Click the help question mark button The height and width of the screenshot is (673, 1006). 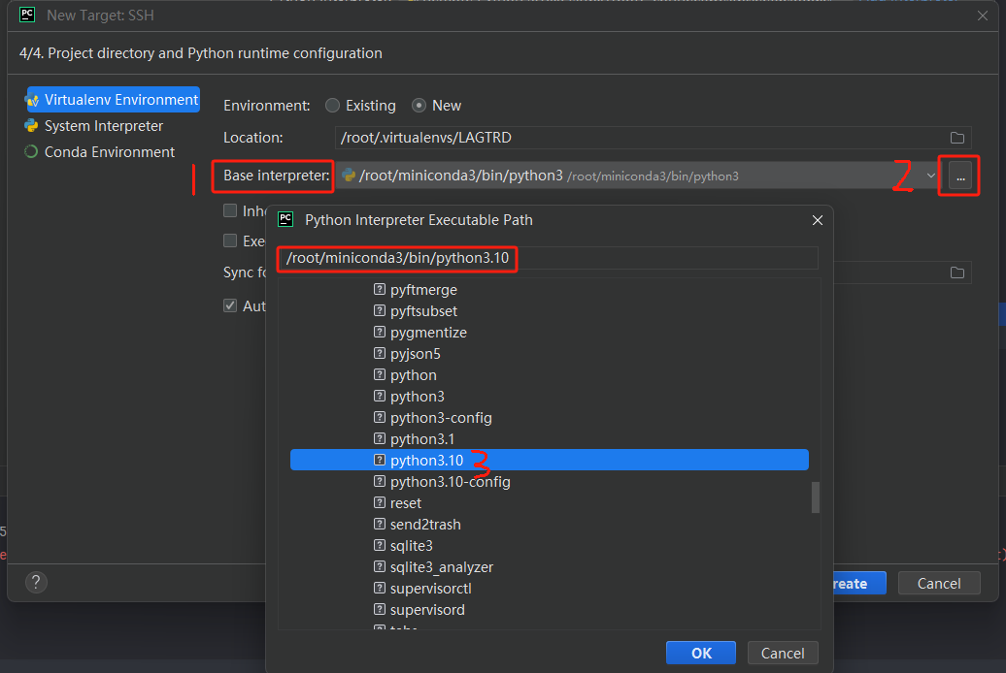[x=36, y=582]
